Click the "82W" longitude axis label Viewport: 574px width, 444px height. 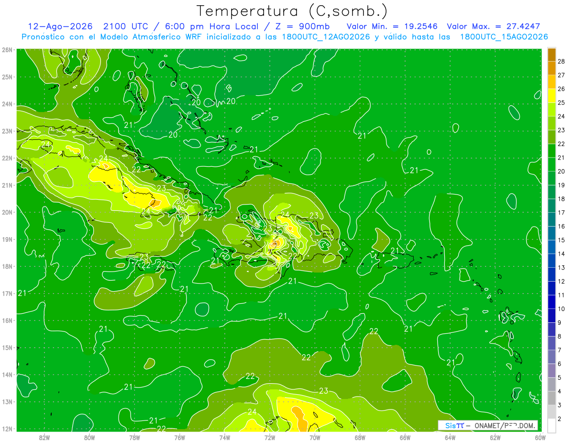[x=44, y=437]
